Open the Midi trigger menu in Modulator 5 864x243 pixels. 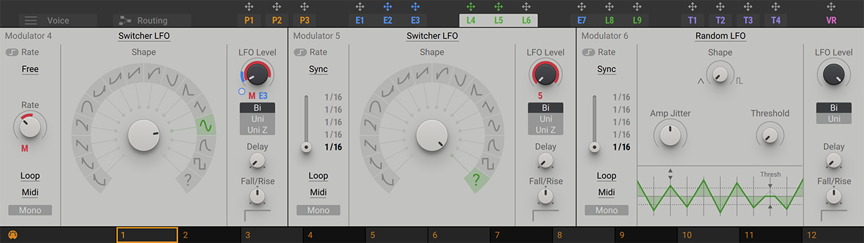pos(318,192)
